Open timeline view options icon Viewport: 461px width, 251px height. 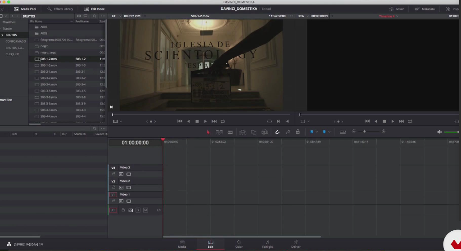[x=343, y=132]
